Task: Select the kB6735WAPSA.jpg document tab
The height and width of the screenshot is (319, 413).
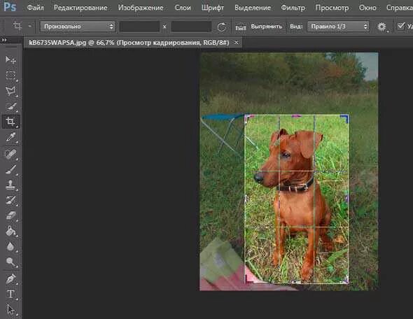Action: (x=129, y=43)
